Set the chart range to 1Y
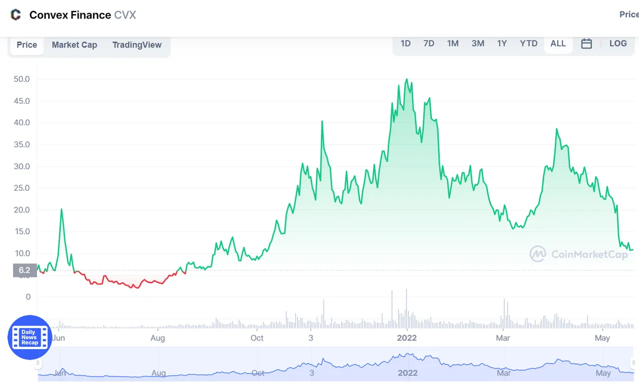 click(x=502, y=43)
